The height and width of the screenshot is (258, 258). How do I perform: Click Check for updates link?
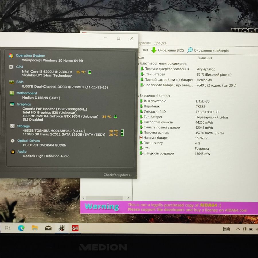pos(118,175)
